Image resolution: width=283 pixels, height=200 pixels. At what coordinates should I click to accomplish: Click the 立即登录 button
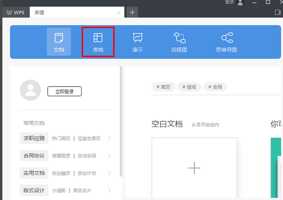coord(64,91)
